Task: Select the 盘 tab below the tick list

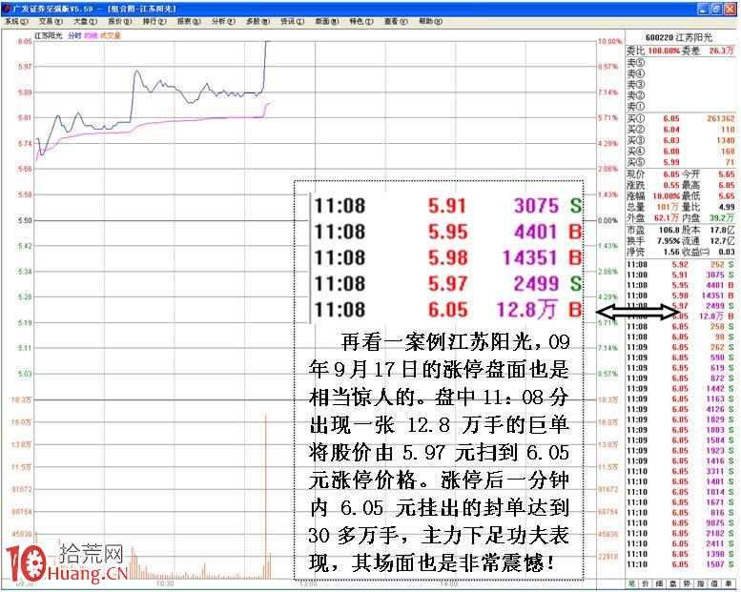Action: (673, 584)
